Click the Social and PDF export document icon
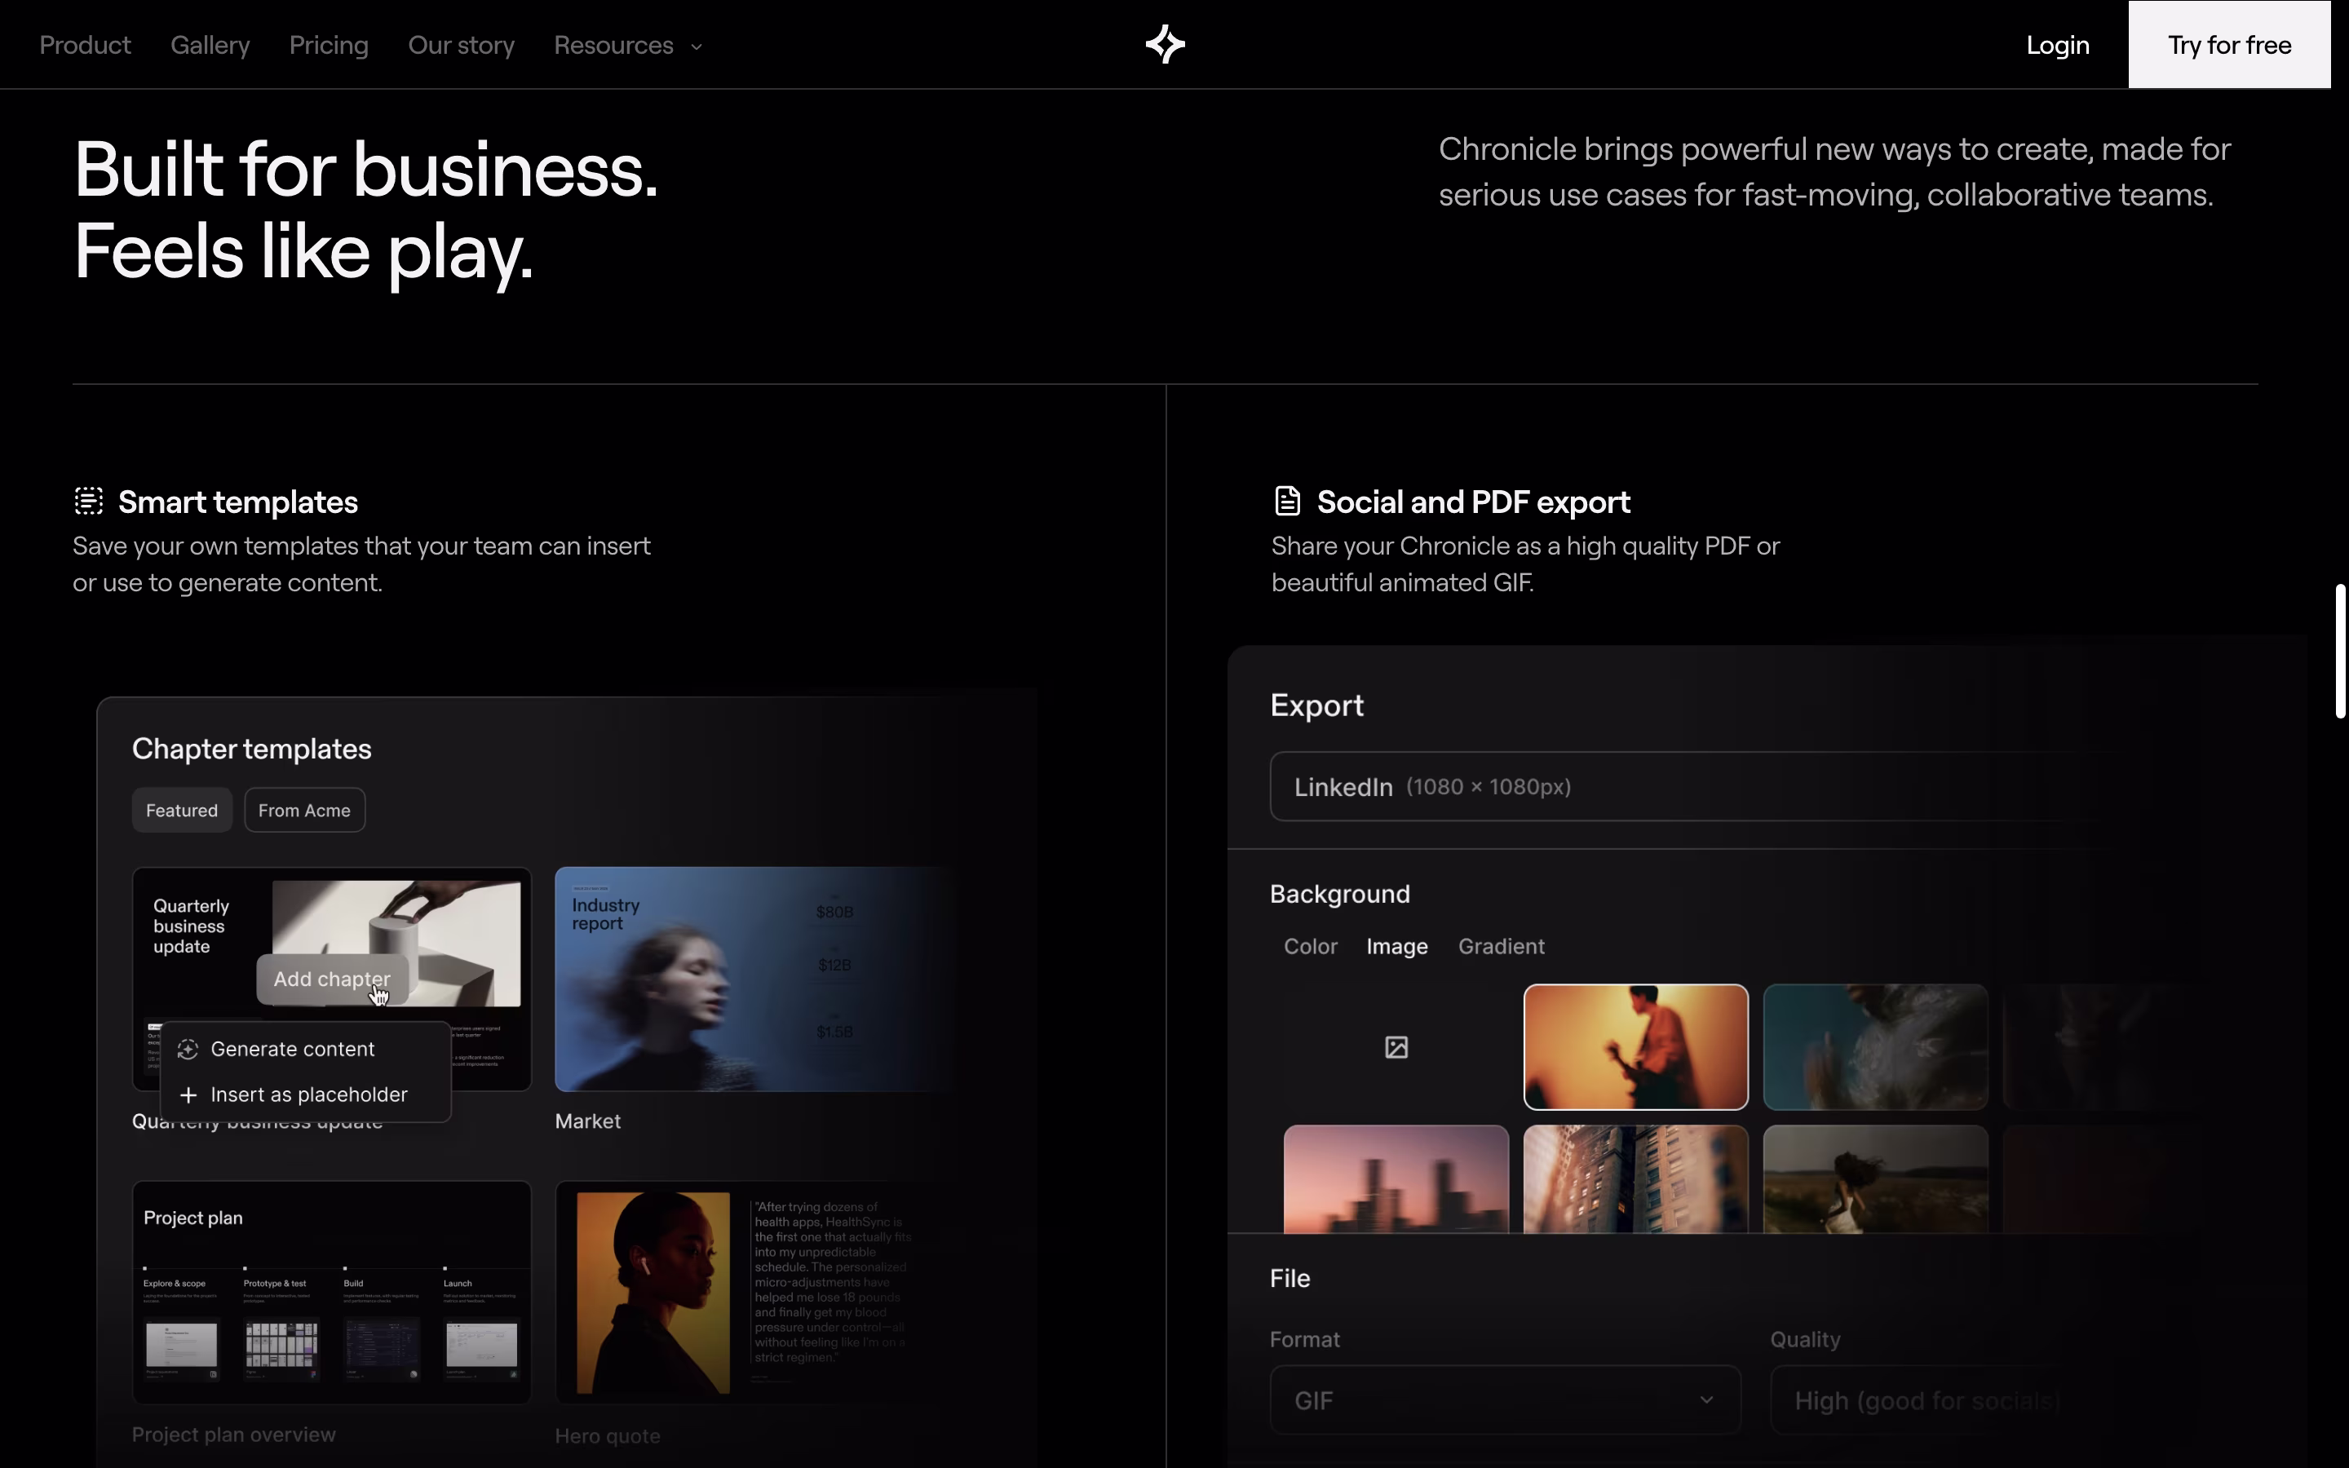The height and width of the screenshot is (1468, 2349). (1287, 501)
